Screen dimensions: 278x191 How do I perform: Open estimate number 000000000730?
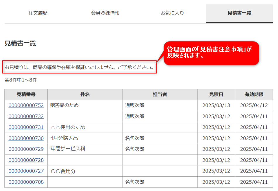coord(26,138)
